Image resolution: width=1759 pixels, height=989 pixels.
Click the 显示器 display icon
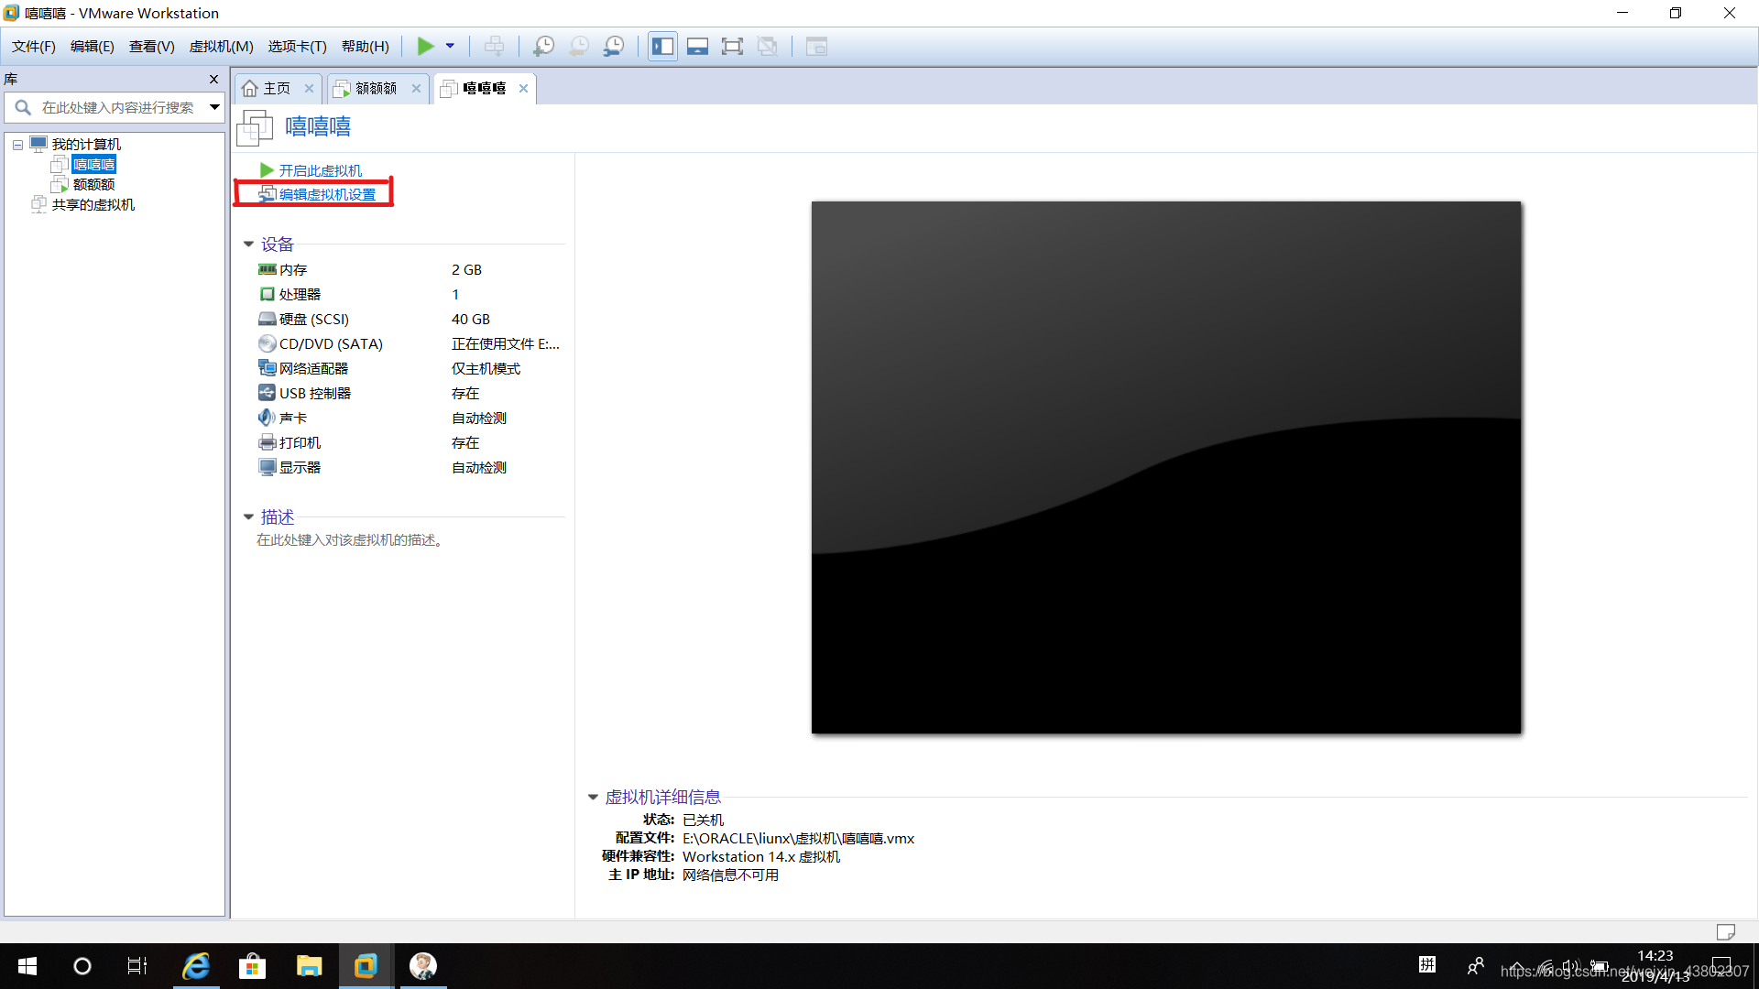[x=267, y=468]
